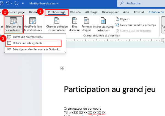Open the Révision ribbon tab

click(75, 12)
